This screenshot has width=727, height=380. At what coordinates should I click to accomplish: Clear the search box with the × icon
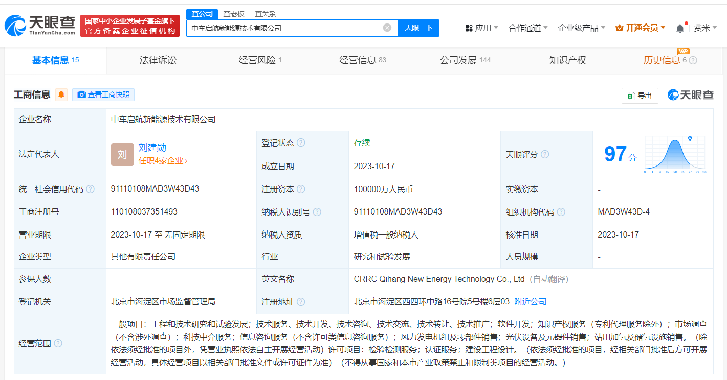point(387,28)
